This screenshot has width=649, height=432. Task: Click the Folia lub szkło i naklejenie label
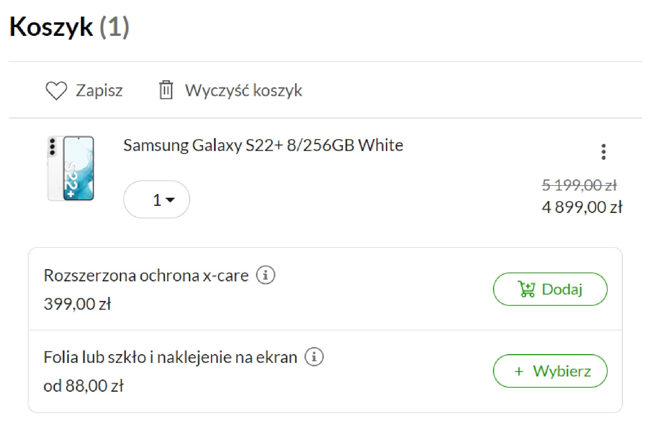170,357
